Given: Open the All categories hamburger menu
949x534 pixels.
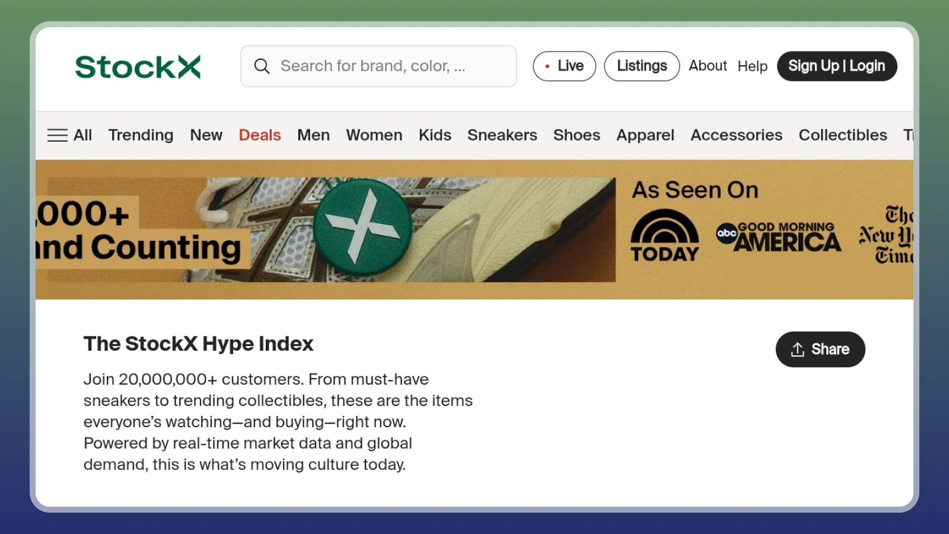Looking at the screenshot, I should click(x=69, y=135).
